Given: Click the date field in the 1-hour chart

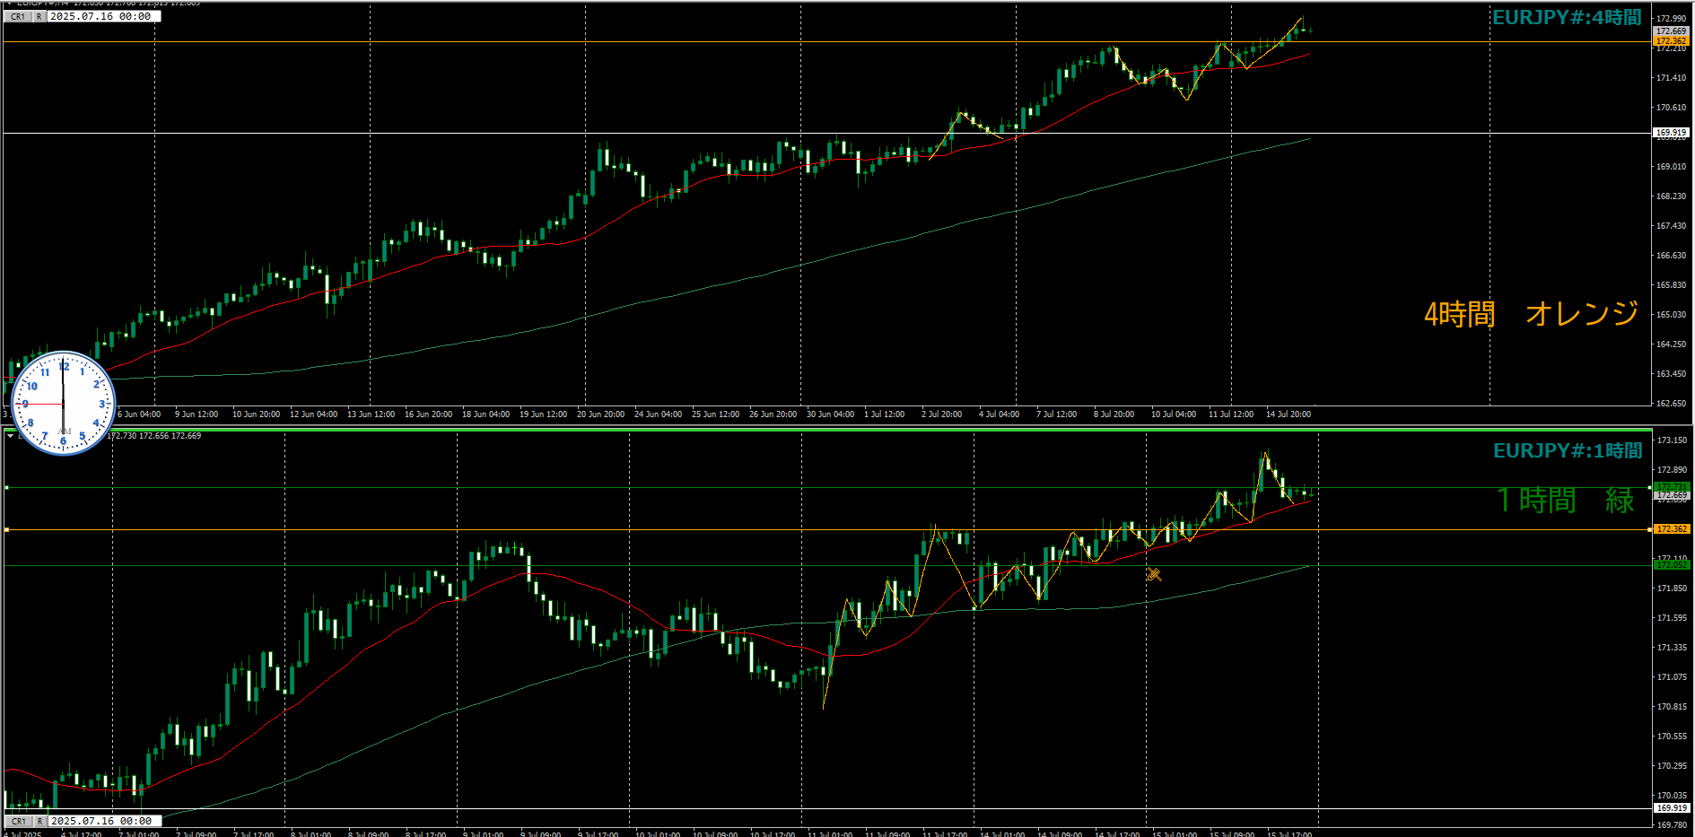Looking at the screenshot, I should (104, 821).
